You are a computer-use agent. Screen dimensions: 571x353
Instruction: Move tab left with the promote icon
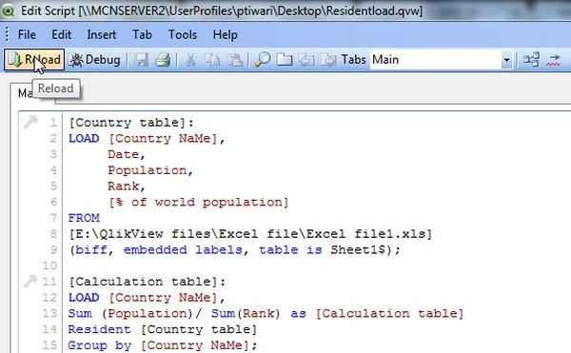[x=306, y=60]
